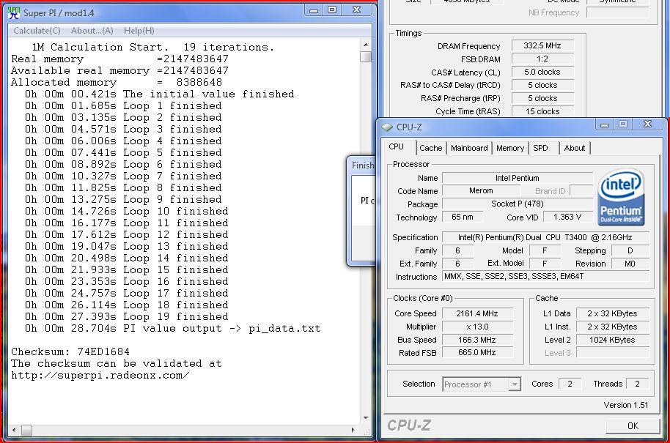Screen dimensions: 670x443
Task: Open the Calculate(C) menu in Super PI
Action: tap(37, 31)
